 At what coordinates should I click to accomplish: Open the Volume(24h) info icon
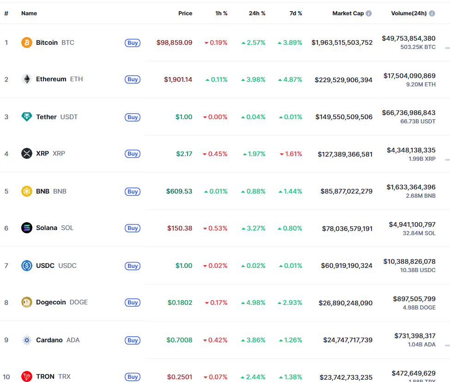(432, 13)
